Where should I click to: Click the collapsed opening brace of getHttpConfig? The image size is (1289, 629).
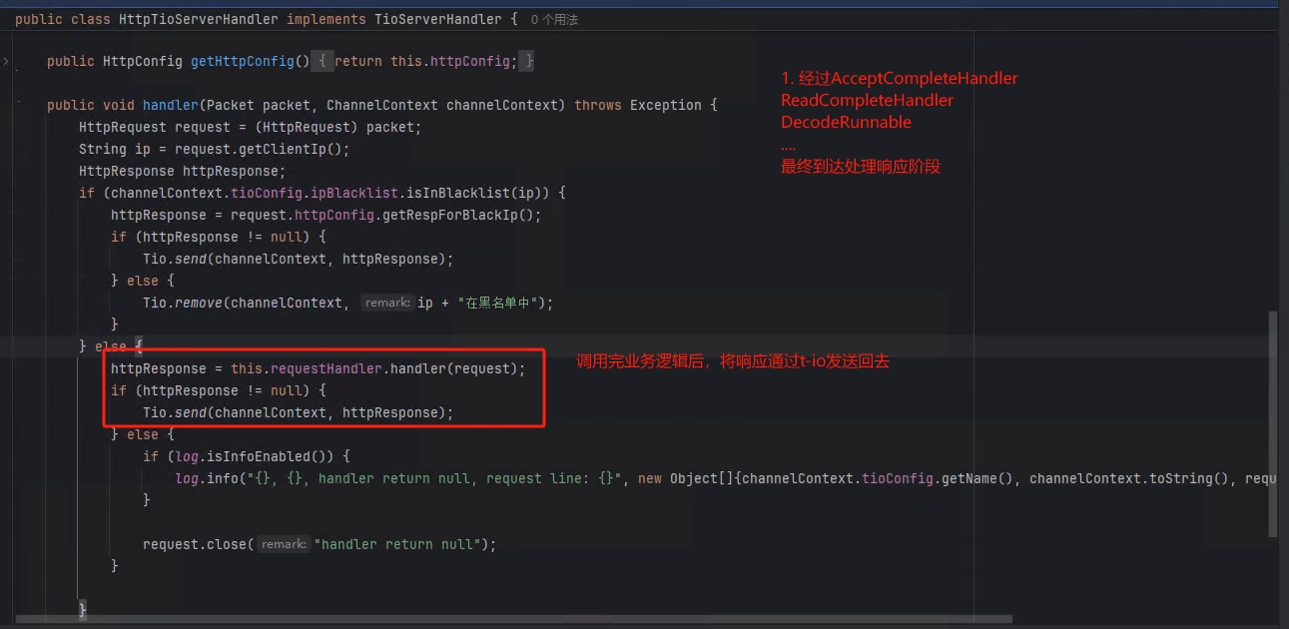click(322, 62)
